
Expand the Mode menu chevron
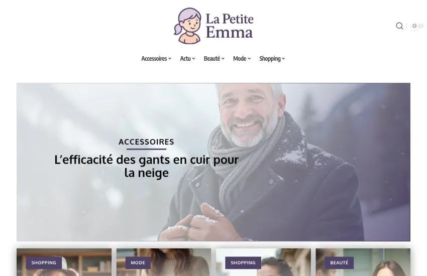[x=249, y=59]
